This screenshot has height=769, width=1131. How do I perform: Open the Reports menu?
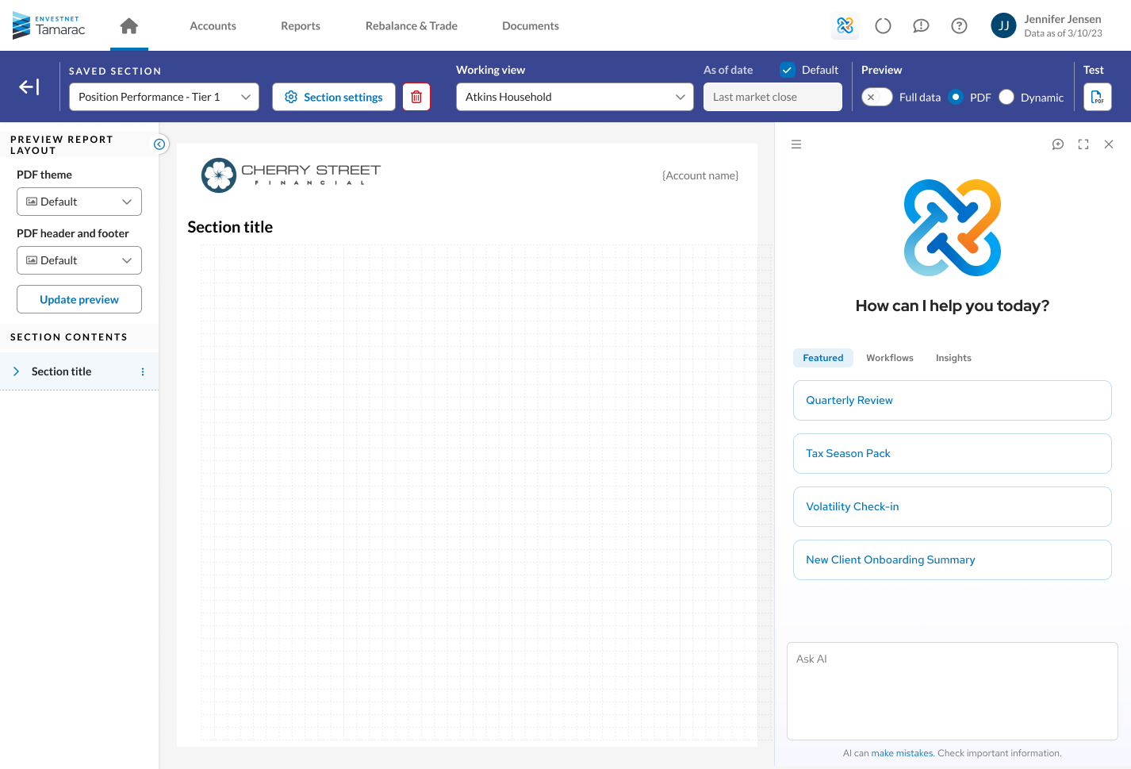[301, 26]
